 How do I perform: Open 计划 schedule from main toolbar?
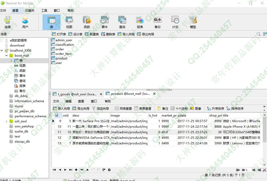point(175,22)
